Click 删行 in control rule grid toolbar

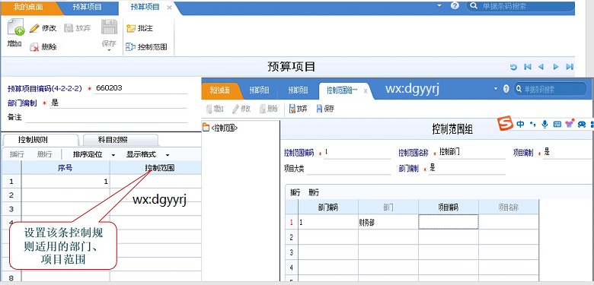[44, 154]
